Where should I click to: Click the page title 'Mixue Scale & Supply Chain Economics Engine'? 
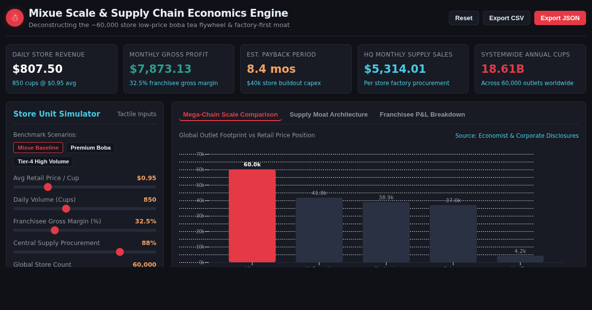click(x=158, y=13)
